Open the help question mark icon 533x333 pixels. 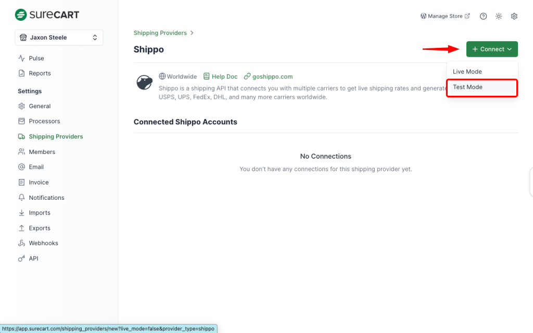[483, 16]
